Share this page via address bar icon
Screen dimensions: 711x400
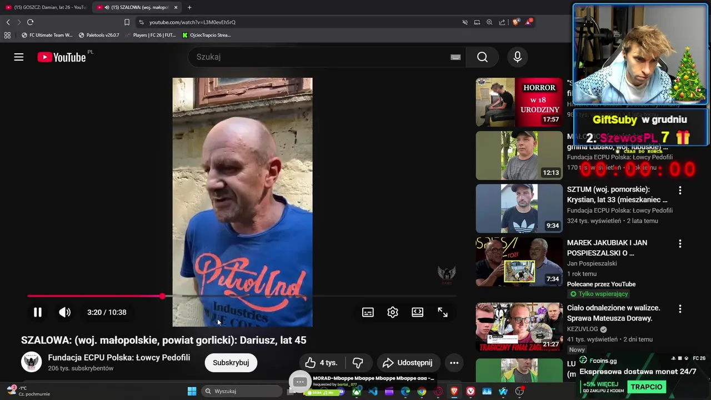point(502,22)
